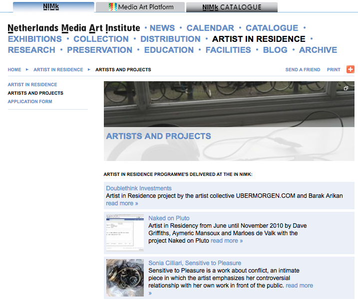This screenshot has height=300, width=358.
Task: Click the 'ARTIST IN RESIDENCE PROGRAMME'S DELIVERED' heading
Action: [x=178, y=174]
